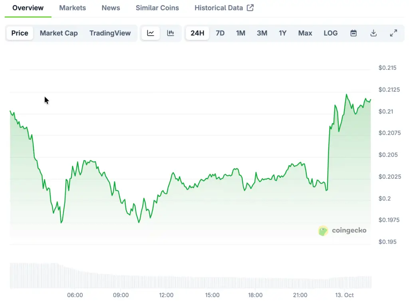
Task: Select the Max time range
Action: [x=305, y=33]
